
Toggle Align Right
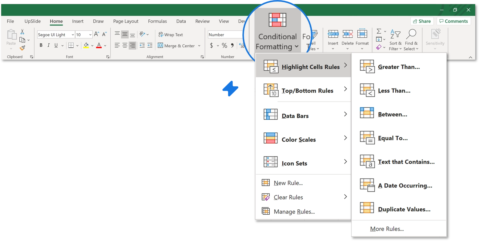[x=132, y=45]
